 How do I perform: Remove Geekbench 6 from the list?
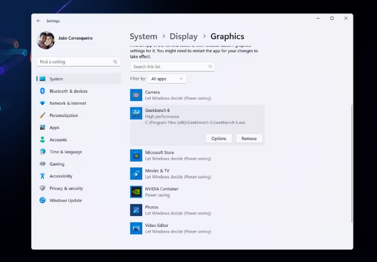pos(249,139)
